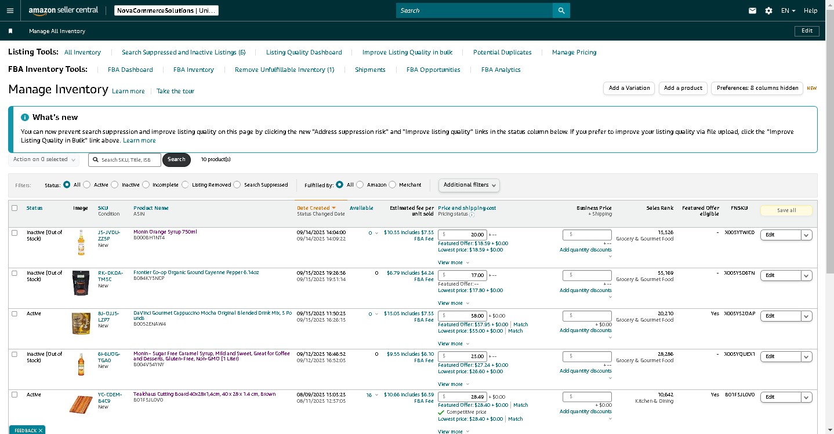This screenshot has width=834, height=434.
Task: Select the Listing Removed status filter
Action: point(185,185)
